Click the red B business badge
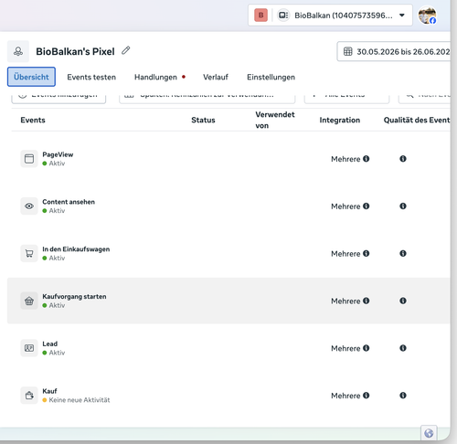Screen dimensions: 457x444 click(260, 16)
